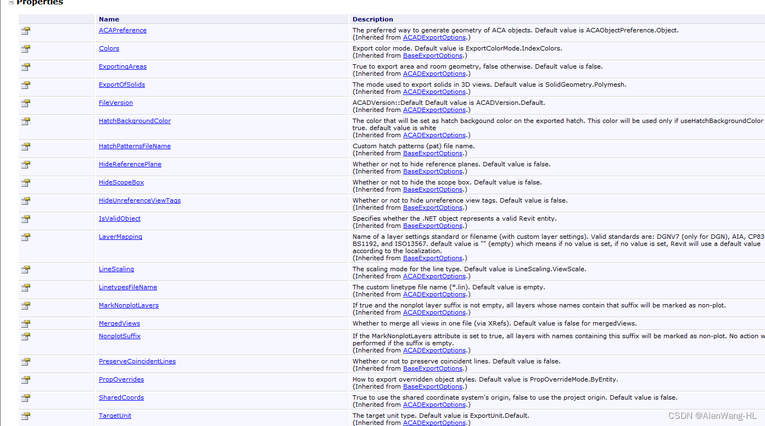Open the HatchBackgroundColor property link
765x426 pixels.
coord(135,121)
